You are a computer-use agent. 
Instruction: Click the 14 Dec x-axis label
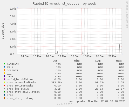click(25, 56)
